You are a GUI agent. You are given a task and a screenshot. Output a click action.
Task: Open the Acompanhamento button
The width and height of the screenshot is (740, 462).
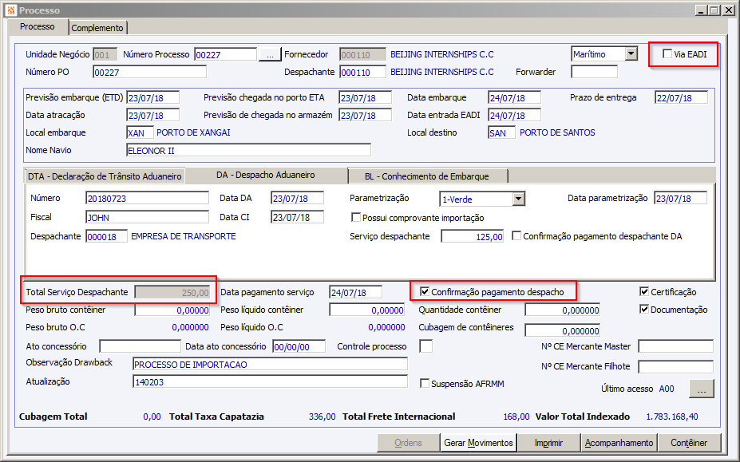[619, 443]
